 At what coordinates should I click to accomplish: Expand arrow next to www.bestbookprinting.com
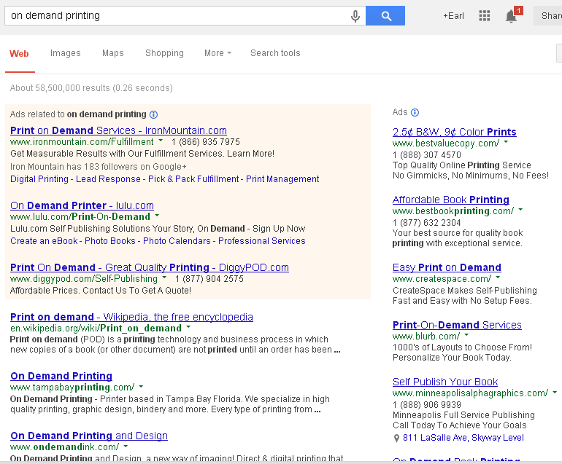click(x=520, y=209)
